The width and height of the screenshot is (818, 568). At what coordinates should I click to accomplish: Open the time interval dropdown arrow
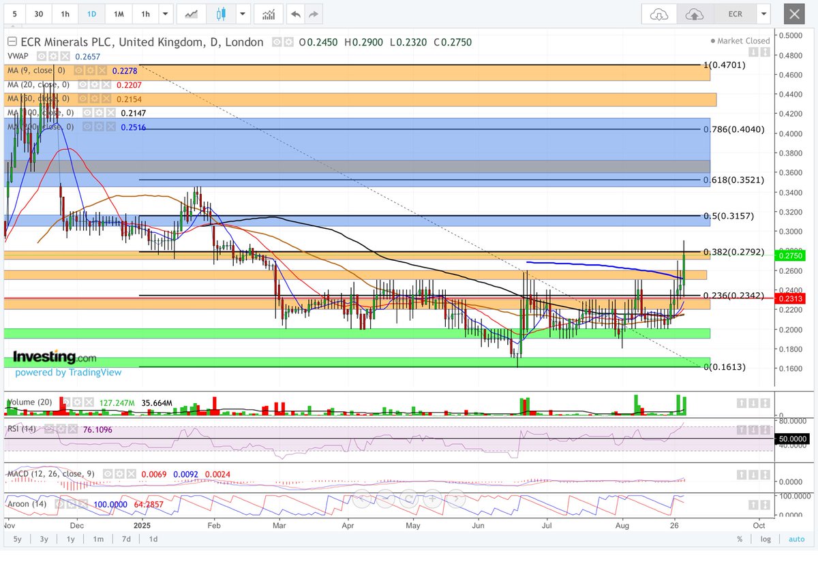click(x=165, y=14)
